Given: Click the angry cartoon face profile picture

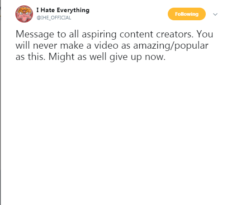Looking at the screenshot, I should [24, 14].
